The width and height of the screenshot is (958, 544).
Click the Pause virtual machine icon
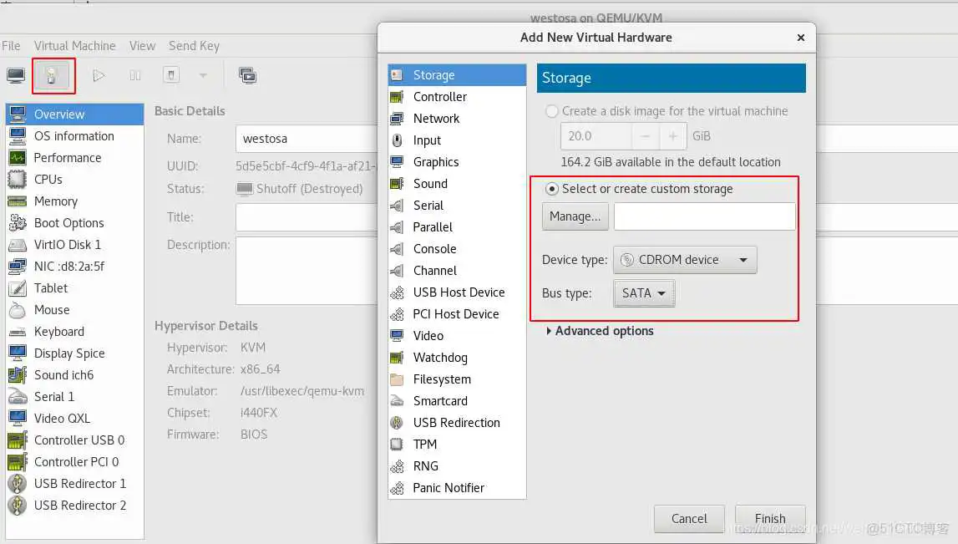(135, 76)
